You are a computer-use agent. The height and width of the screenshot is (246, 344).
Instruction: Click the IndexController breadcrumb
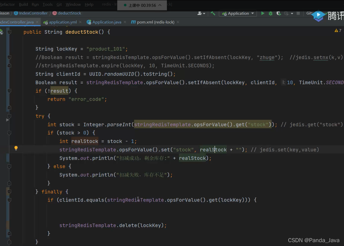coord(31,13)
